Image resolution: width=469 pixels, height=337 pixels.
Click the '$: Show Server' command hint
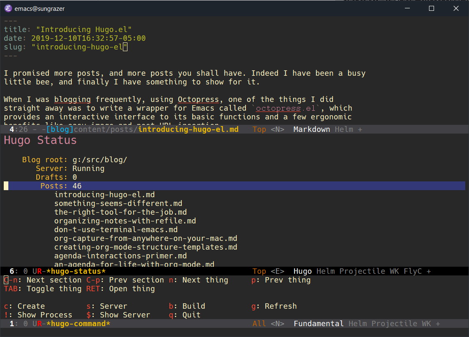tap(118, 315)
